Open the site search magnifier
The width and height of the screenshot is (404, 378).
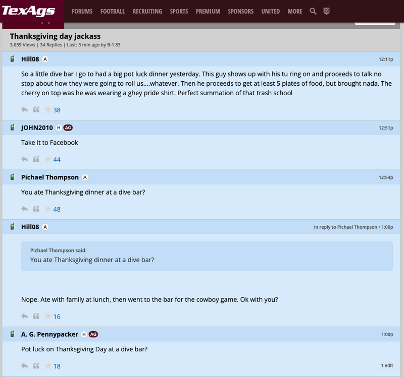click(313, 11)
